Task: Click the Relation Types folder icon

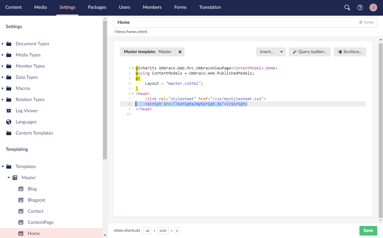Action: pos(9,100)
